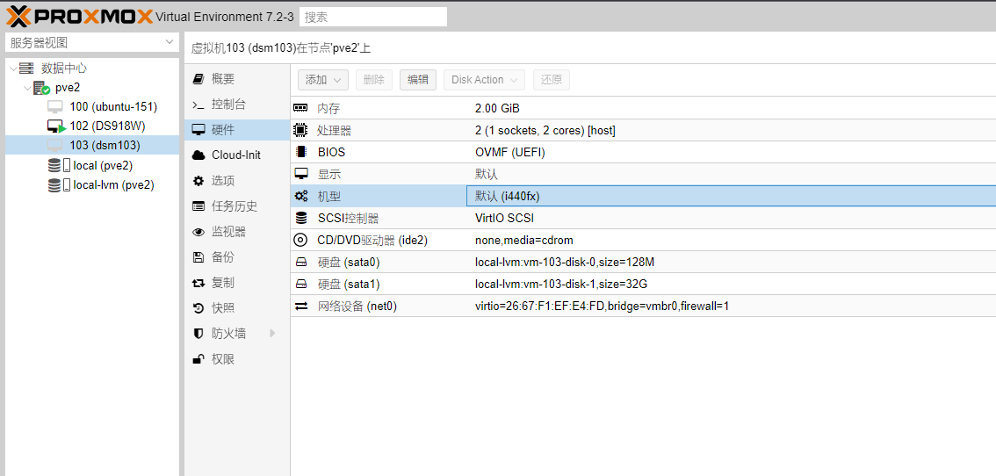996x476 pixels.
Task: Open the Cloud-Init tab
Action: pos(237,155)
